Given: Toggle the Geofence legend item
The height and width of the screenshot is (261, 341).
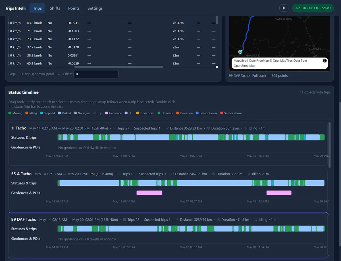Looking at the screenshot, I should pos(113,113).
